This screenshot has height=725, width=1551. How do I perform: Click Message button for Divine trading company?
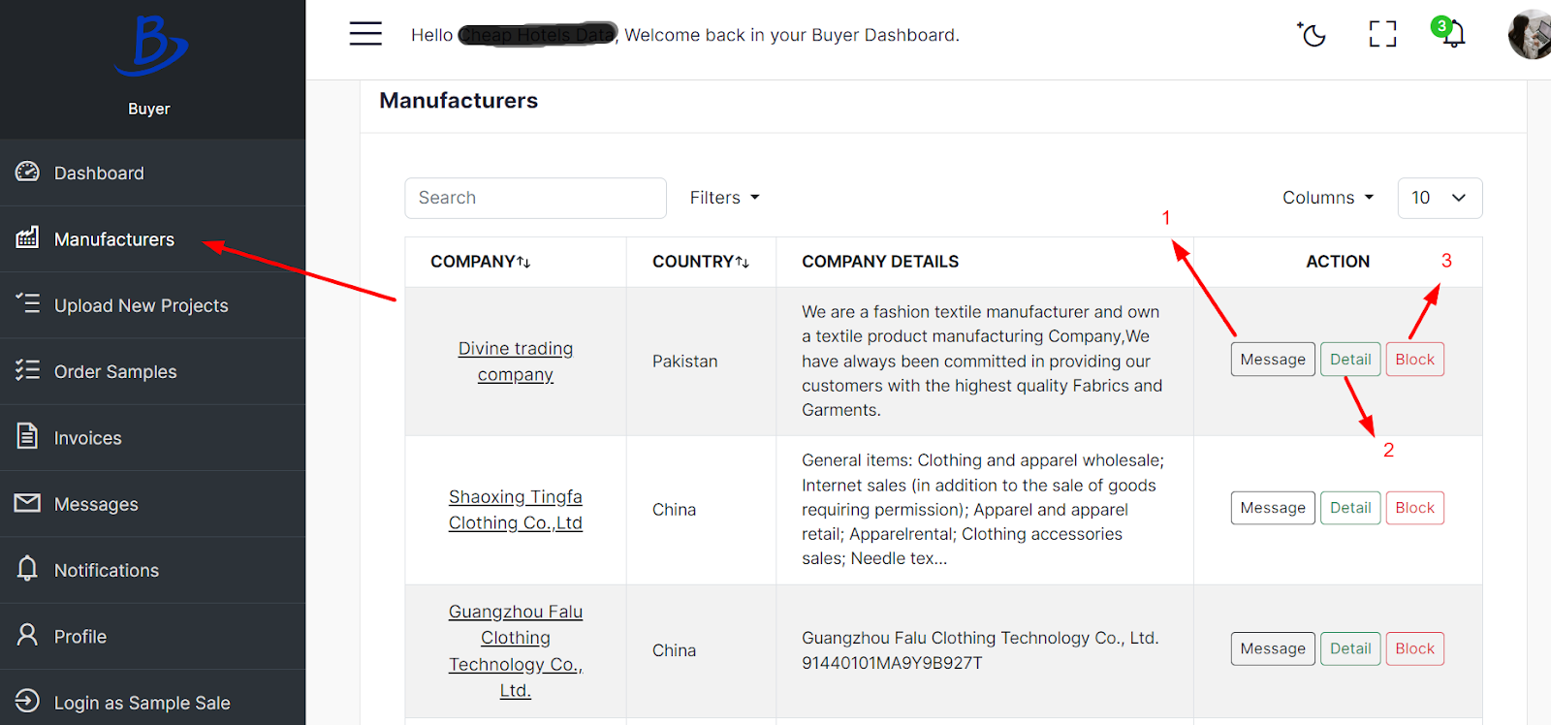click(x=1272, y=360)
